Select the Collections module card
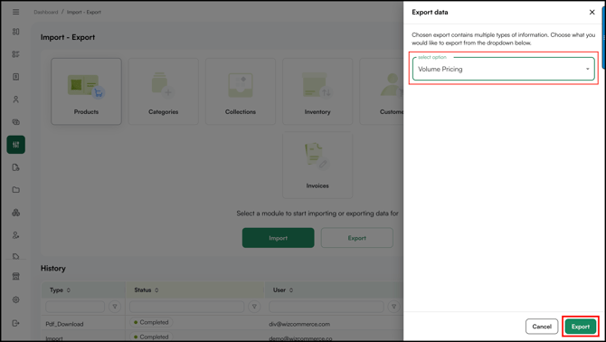This screenshot has height=342, width=606. click(241, 91)
